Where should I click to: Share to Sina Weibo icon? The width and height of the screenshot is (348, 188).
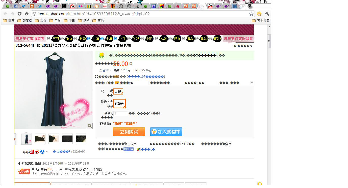pyautogui.click(x=37, y=152)
